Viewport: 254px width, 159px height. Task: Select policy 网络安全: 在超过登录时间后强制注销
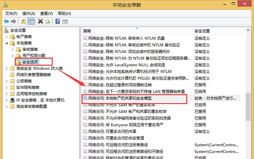point(120,85)
